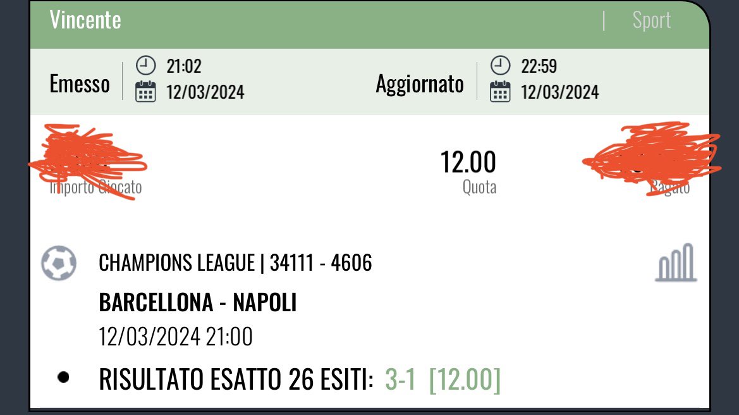Click the clock icon next to 22:59
This screenshot has height=415, width=739.
pyautogui.click(x=500, y=66)
